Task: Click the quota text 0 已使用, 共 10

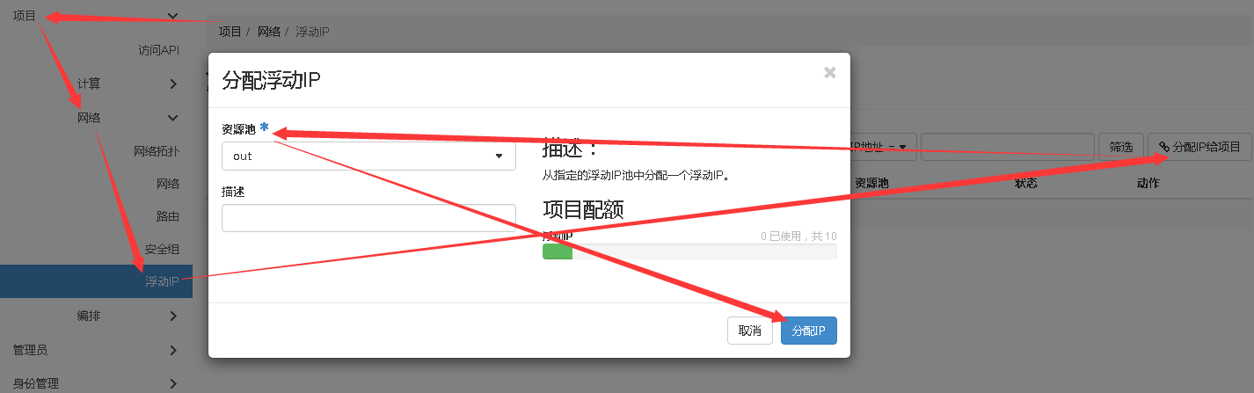Action: (x=798, y=237)
